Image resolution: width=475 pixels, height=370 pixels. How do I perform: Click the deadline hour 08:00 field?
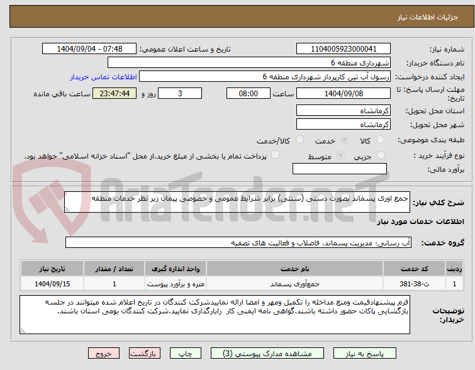248,93
